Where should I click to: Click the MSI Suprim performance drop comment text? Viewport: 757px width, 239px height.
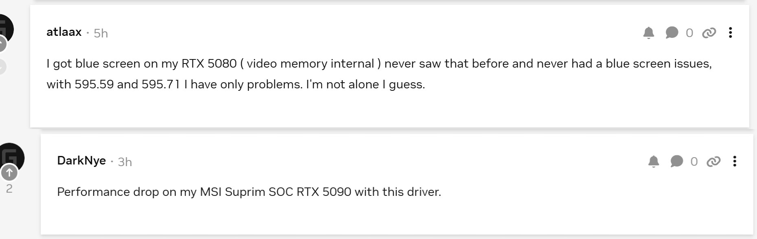[x=249, y=192]
